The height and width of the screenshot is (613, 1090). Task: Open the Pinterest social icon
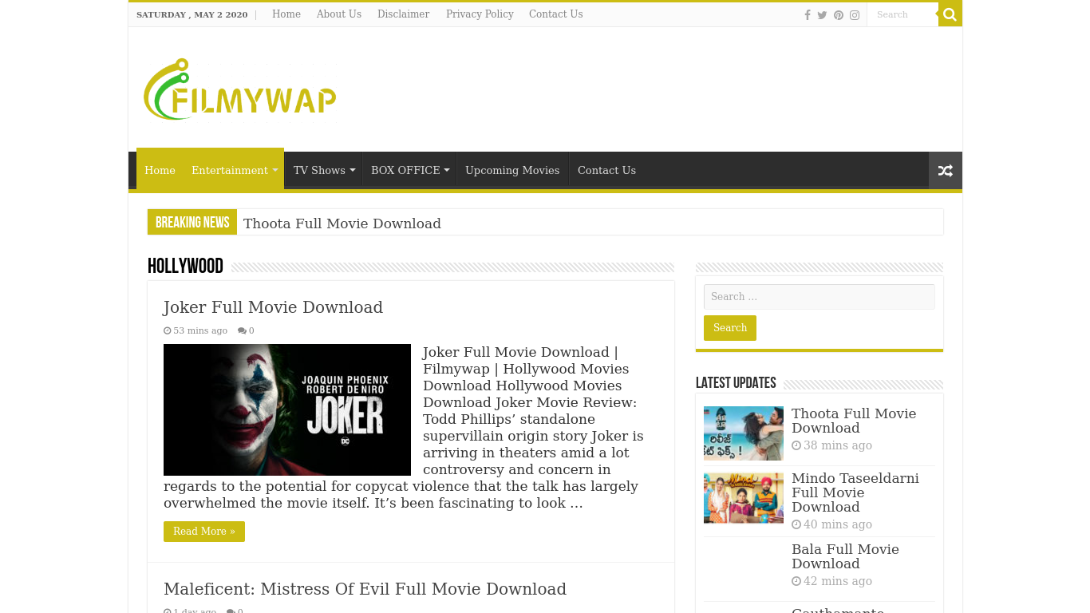(839, 15)
